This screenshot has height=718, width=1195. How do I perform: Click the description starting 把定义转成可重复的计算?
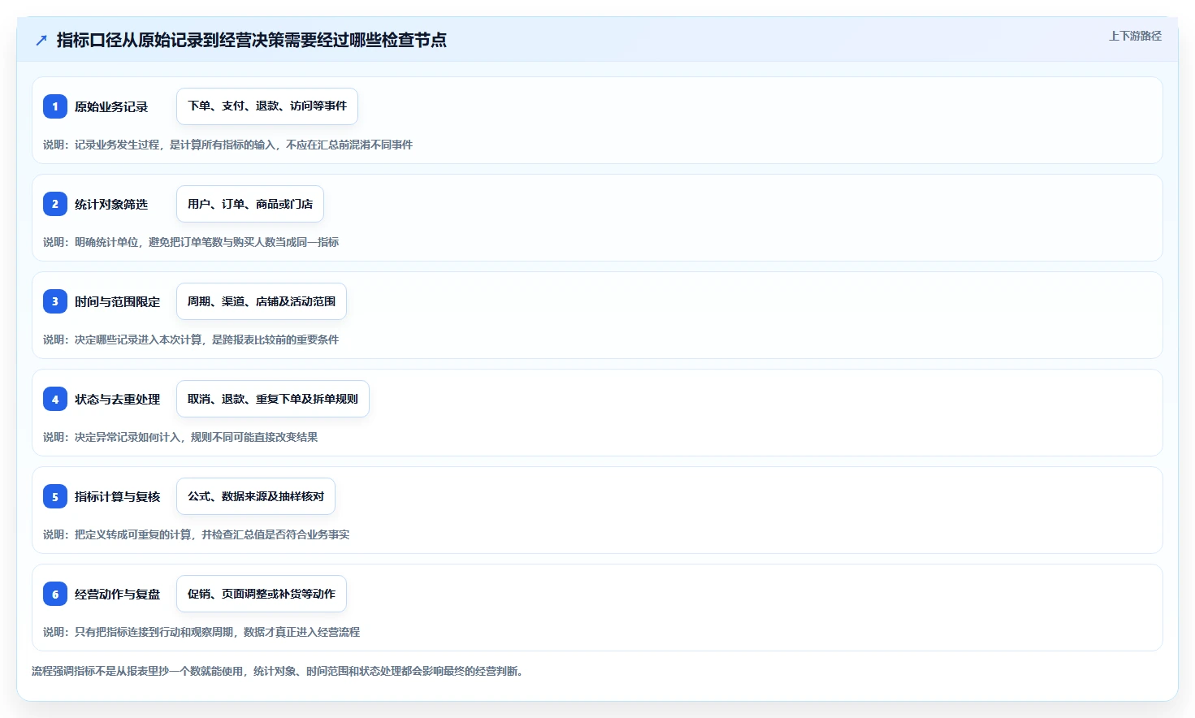(197, 534)
